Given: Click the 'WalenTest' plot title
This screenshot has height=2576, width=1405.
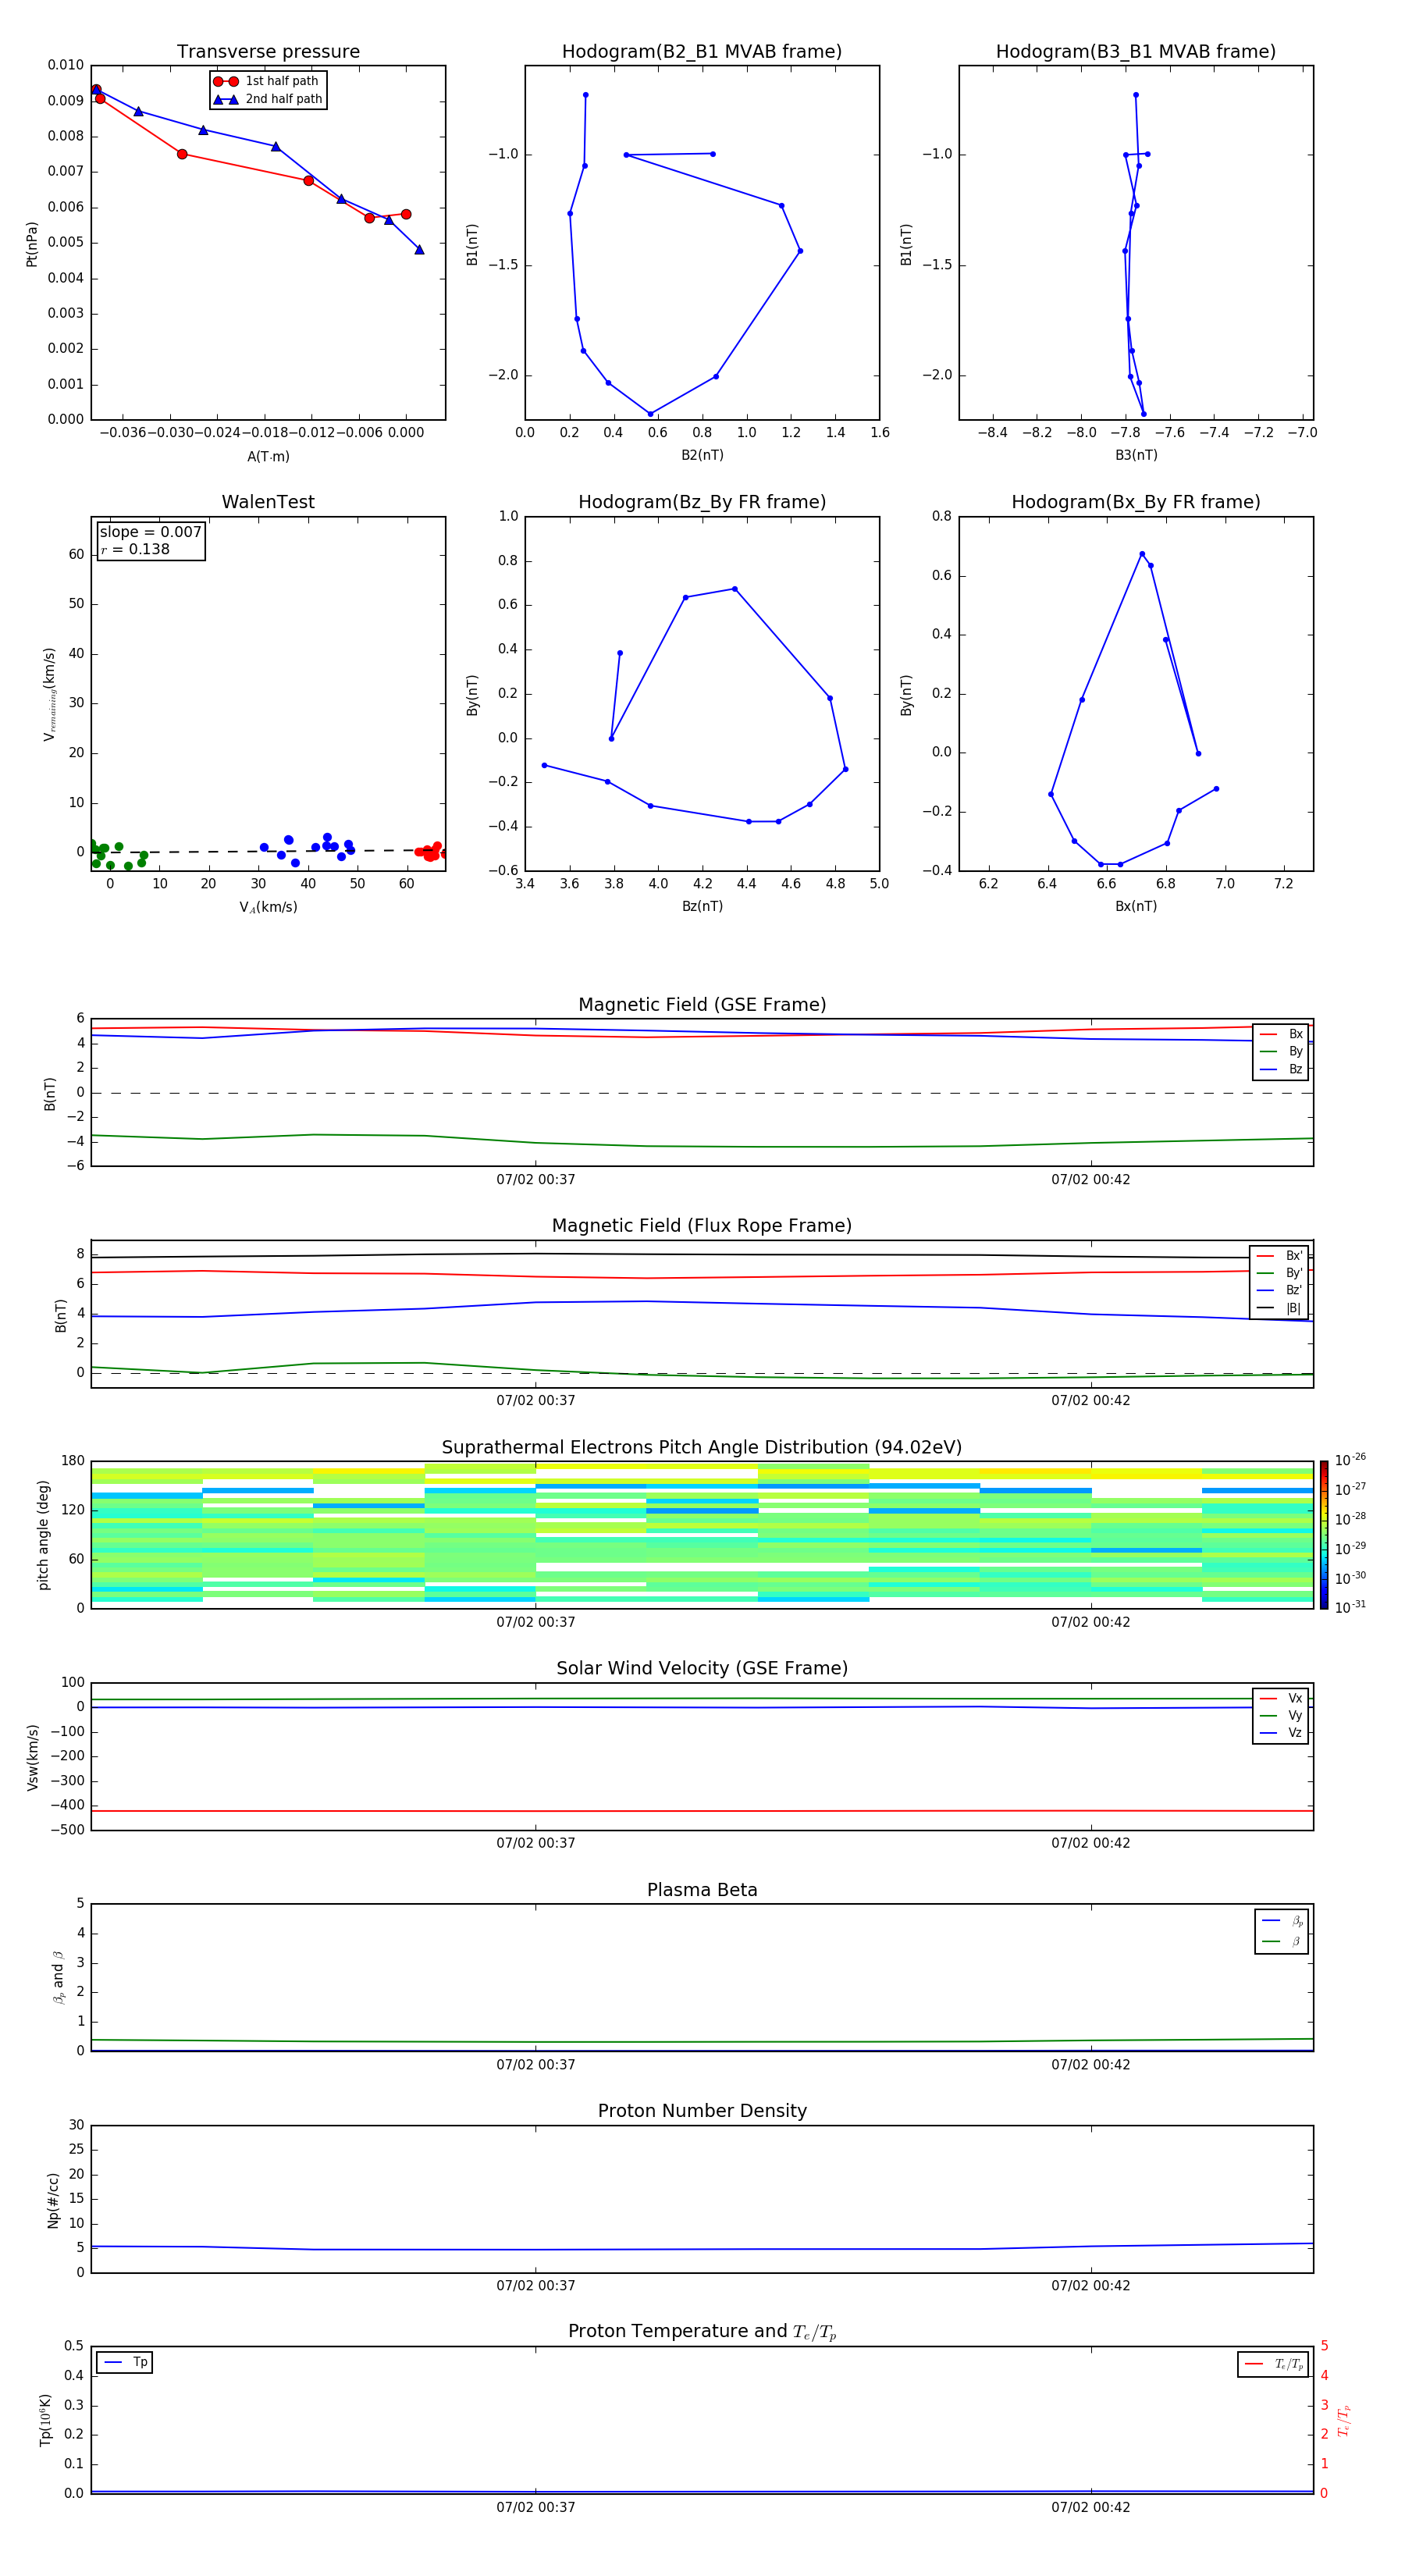Looking at the screenshot, I should [268, 502].
